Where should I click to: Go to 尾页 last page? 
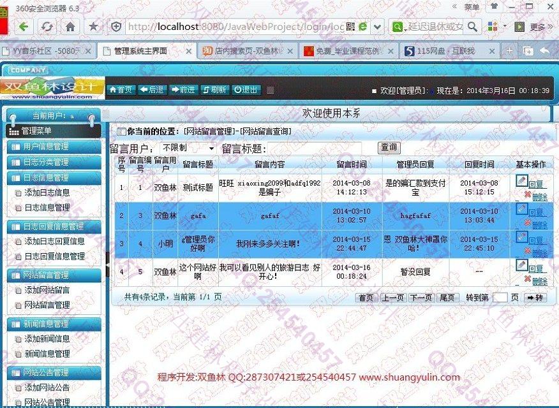coord(447,298)
